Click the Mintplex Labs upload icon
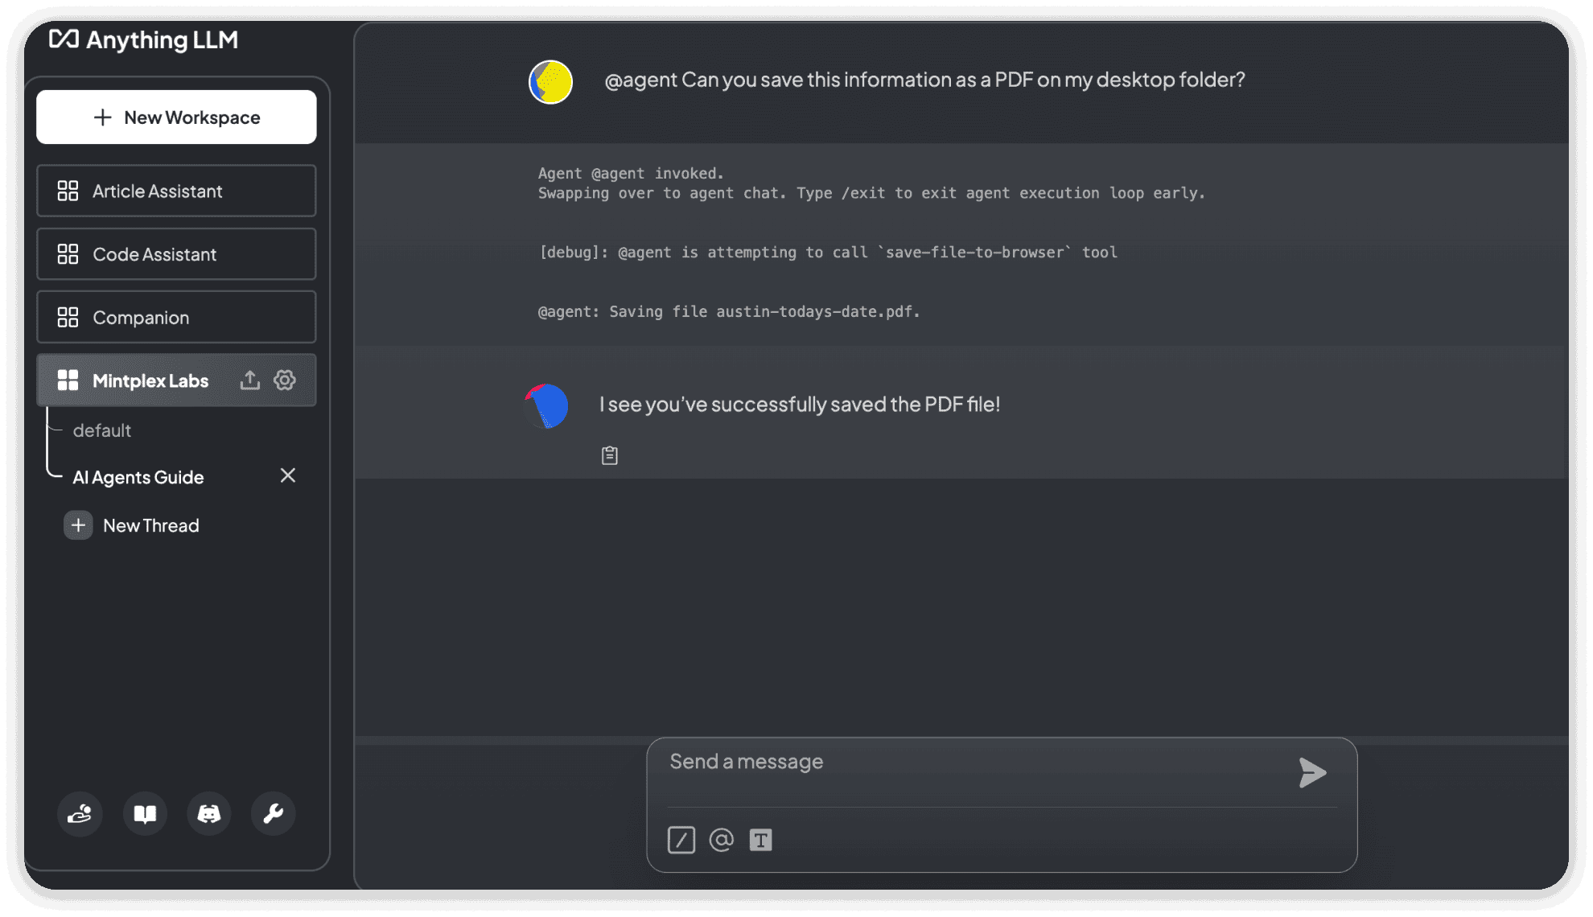The width and height of the screenshot is (1593, 917). 252,380
